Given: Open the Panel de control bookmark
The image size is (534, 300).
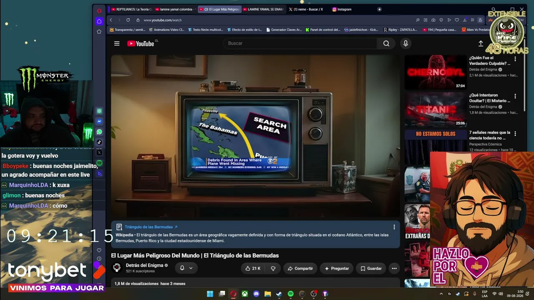Looking at the screenshot, I should (323, 30).
